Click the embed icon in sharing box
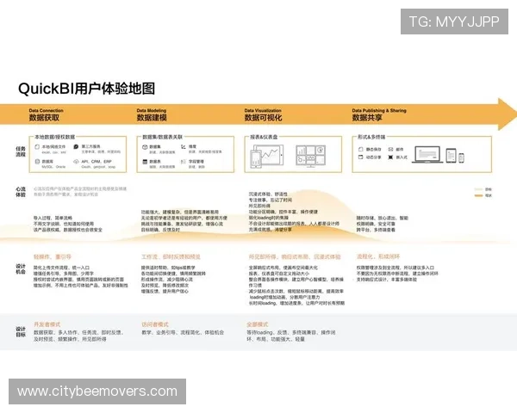This screenshot has width=517, height=413. [390, 157]
